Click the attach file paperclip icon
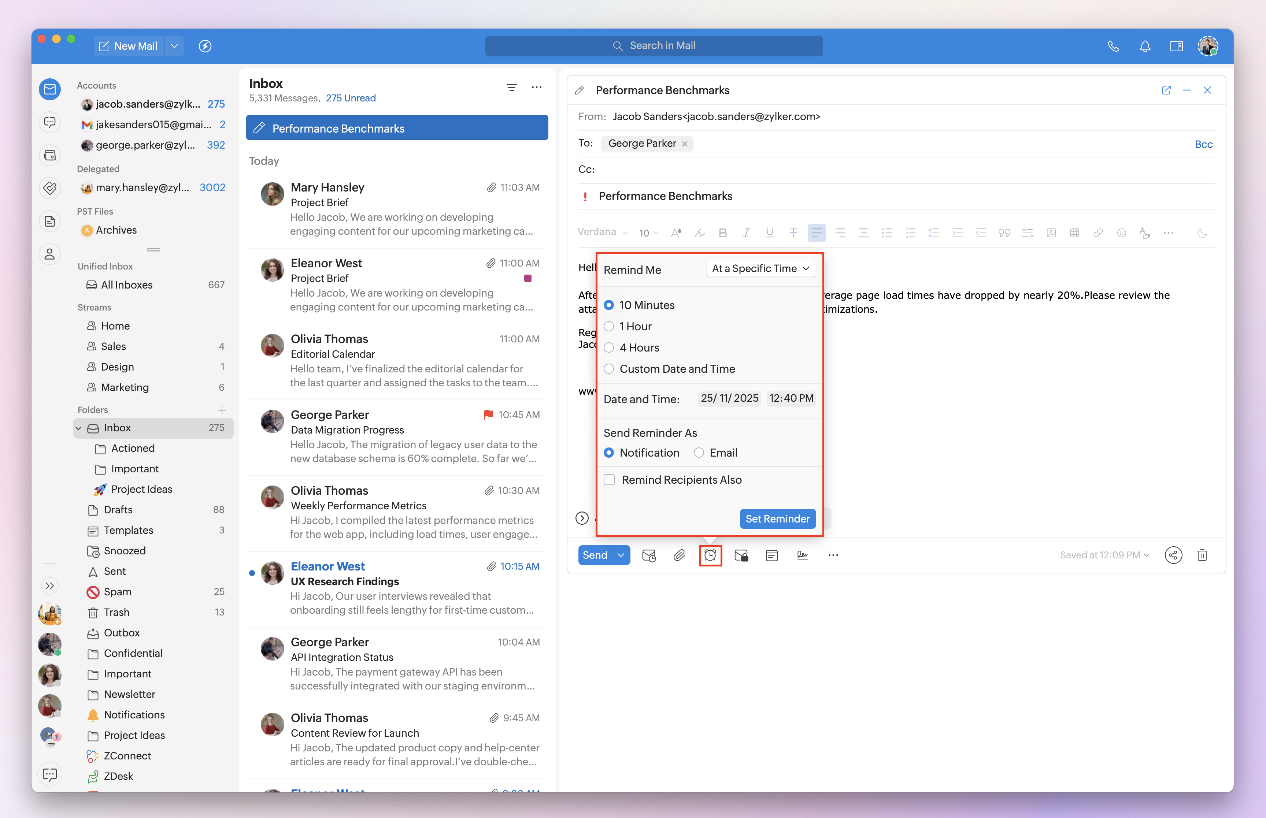Image resolution: width=1266 pixels, height=818 pixels. [679, 555]
